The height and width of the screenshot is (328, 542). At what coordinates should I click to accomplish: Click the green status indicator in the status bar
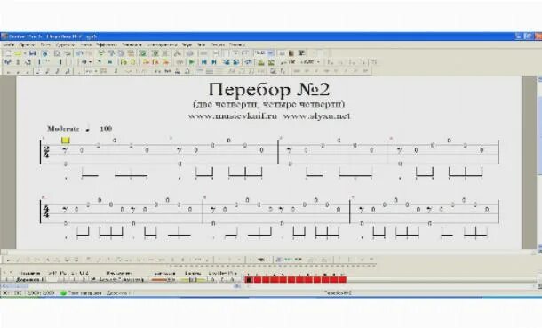63,292
